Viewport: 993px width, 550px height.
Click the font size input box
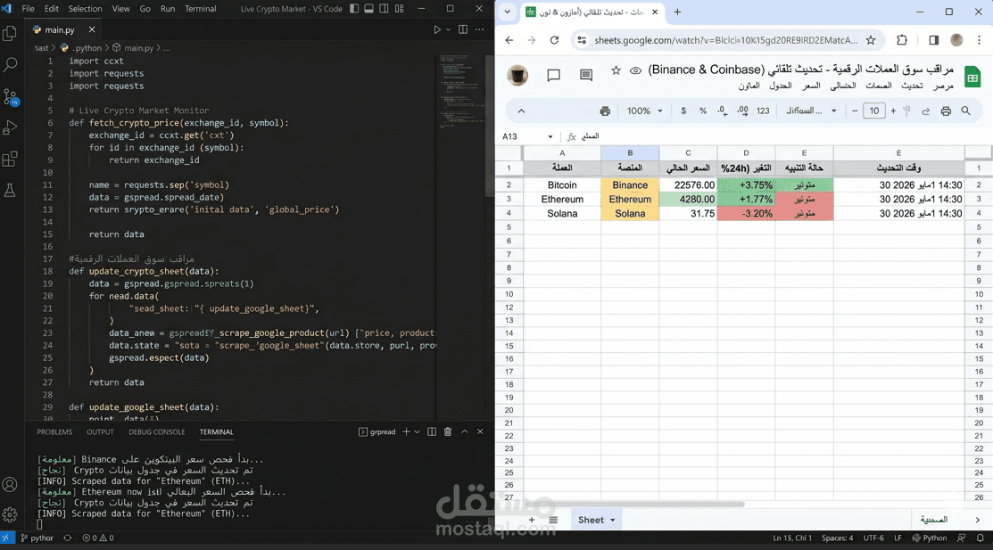874,111
